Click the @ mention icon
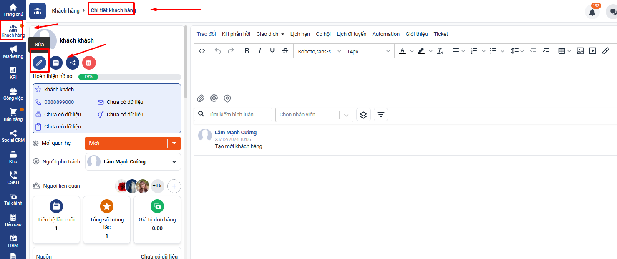 coord(214,98)
